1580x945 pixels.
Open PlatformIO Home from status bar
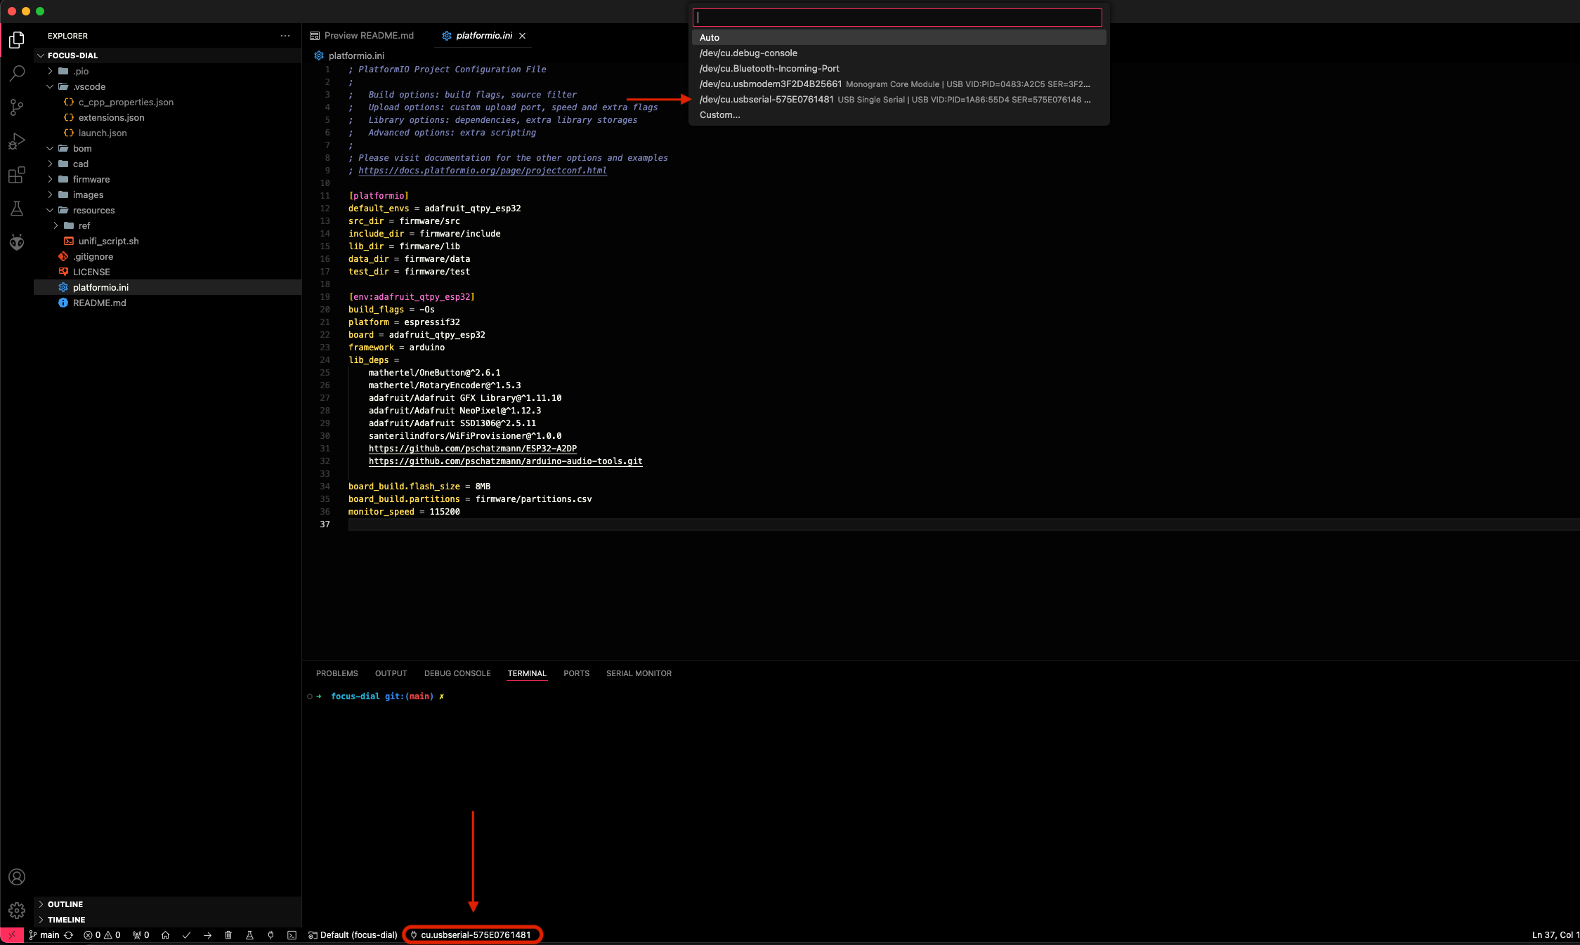coord(165,935)
